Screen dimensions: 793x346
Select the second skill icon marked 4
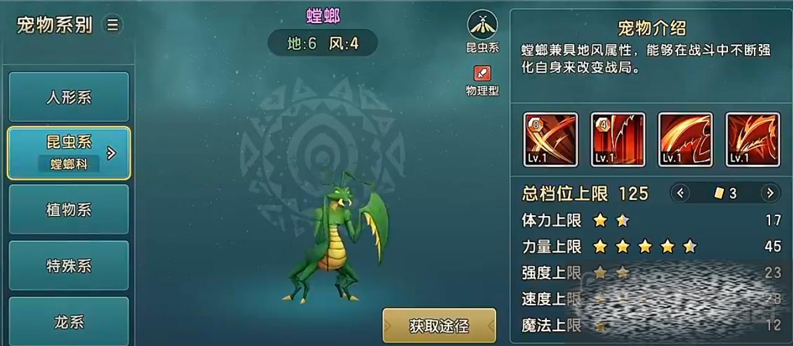tap(618, 140)
